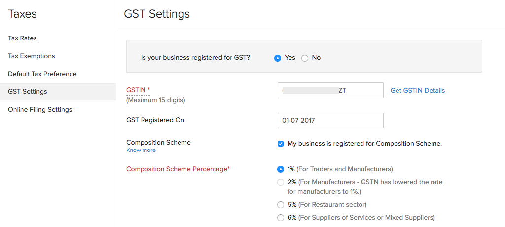Choose 1% for Traders and Manufacturers
Viewport: 505px width, 227px height.
coord(281,169)
